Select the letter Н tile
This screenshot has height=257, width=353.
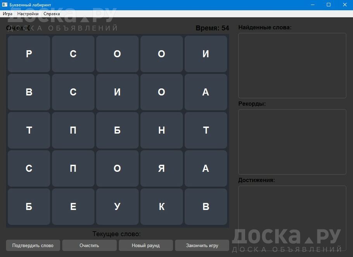161,130
